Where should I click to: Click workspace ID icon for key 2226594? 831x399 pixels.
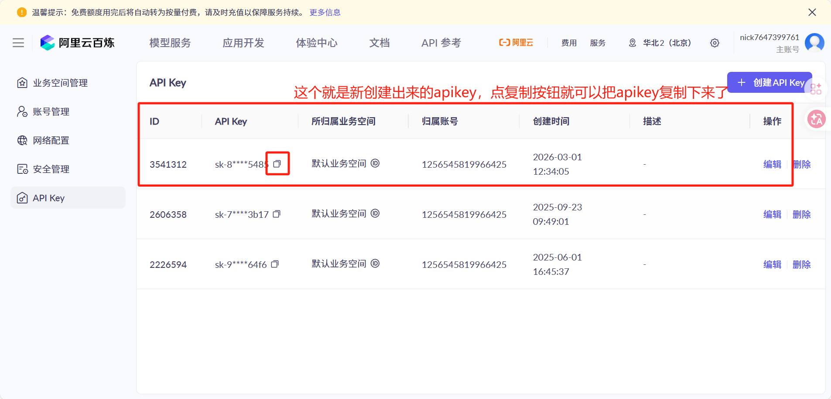[375, 264]
